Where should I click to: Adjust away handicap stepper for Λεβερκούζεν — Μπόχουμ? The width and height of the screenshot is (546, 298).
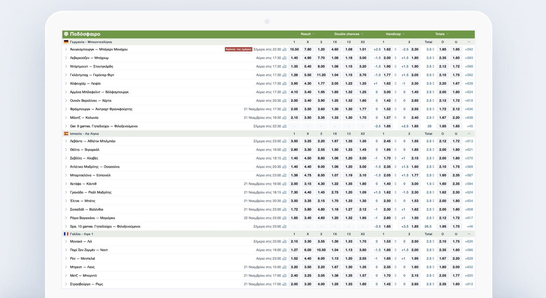coord(395,58)
